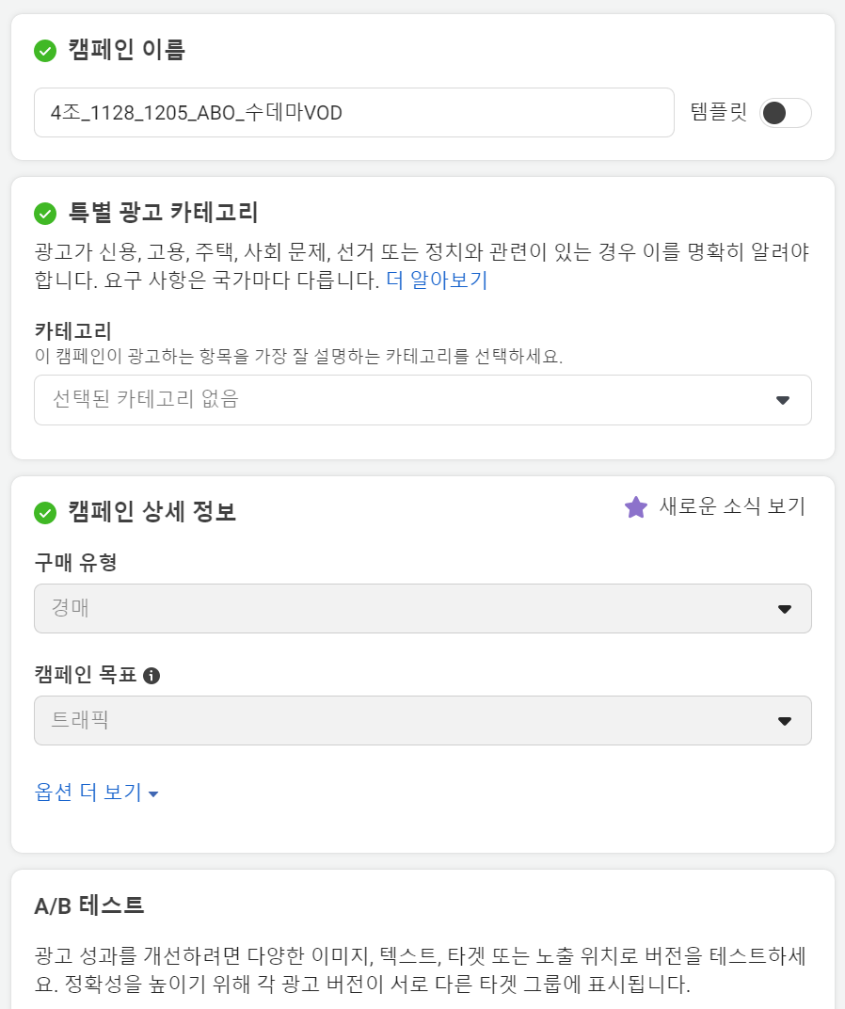
Task: Toggle the 템플릿 switch
Action: click(785, 113)
